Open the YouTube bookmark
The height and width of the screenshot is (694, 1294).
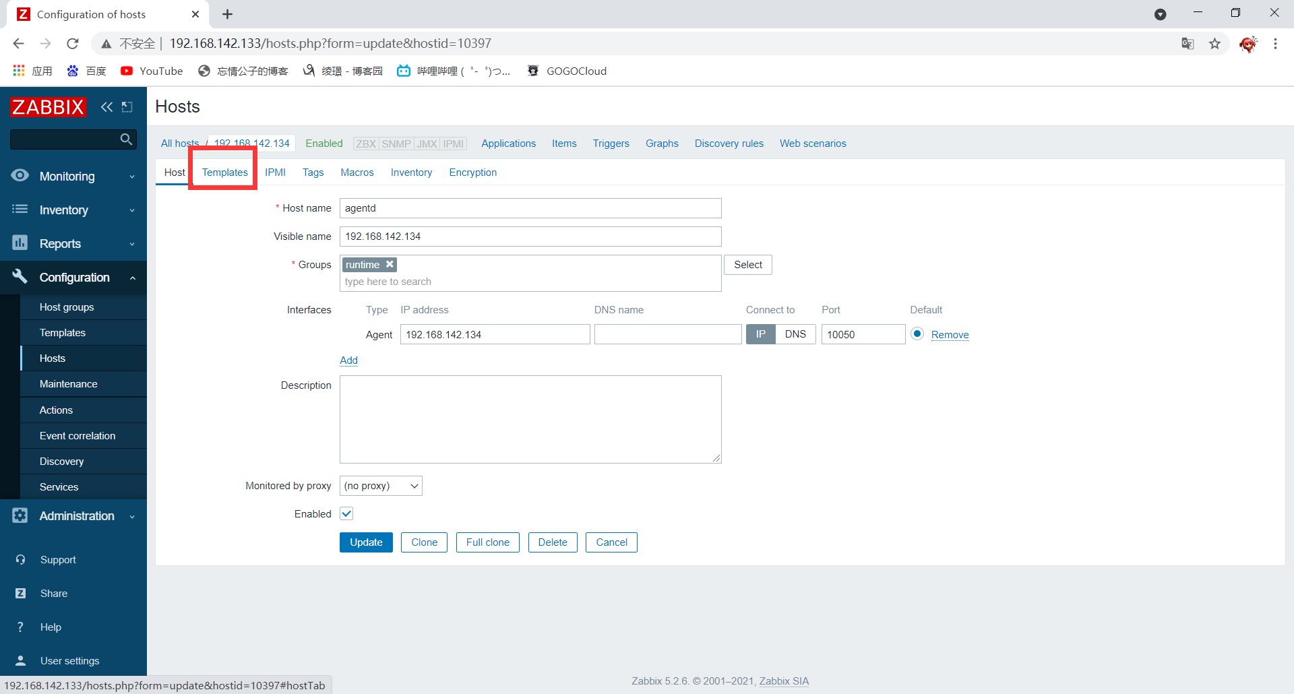click(x=152, y=71)
